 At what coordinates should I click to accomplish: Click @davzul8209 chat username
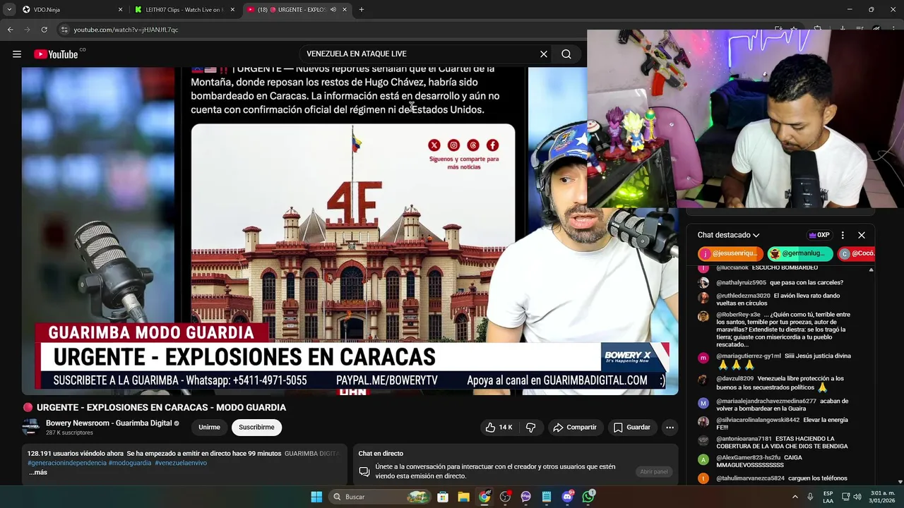[x=734, y=379]
